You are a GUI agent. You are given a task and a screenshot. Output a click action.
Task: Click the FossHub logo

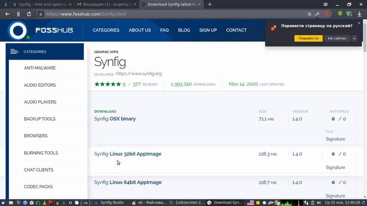click(x=41, y=30)
